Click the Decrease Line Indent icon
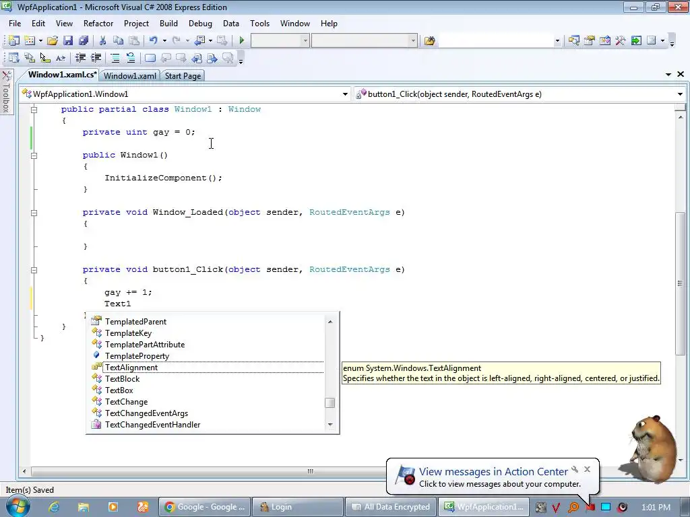This screenshot has height=517, width=690. 80,58
